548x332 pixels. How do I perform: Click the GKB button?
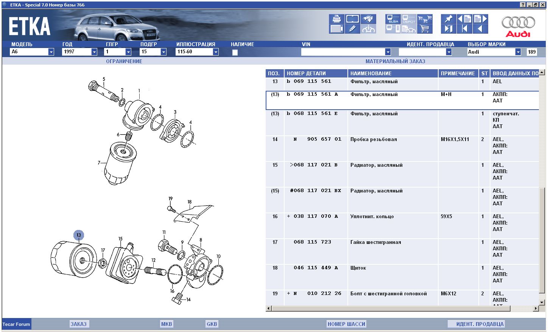(x=212, y=324)
